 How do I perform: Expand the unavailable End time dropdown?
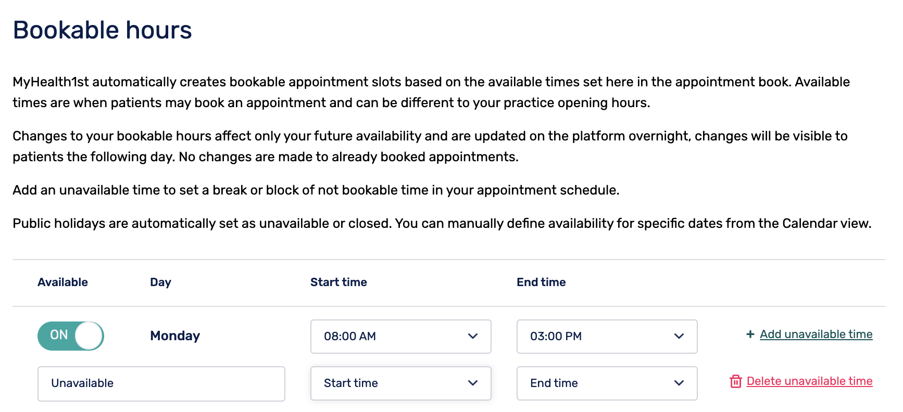pyautogui.click(x=607, y=383)
